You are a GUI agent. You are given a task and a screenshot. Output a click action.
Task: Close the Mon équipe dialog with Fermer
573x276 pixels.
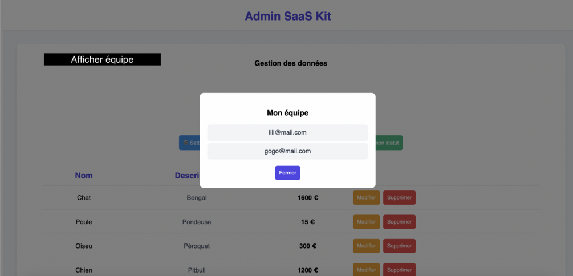tap(287, 173)
